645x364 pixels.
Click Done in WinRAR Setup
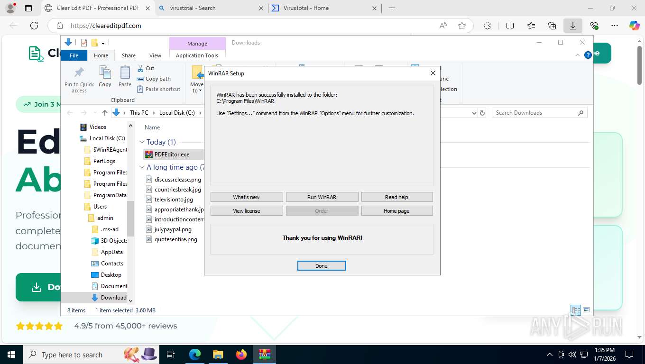(x=322, y=266)
